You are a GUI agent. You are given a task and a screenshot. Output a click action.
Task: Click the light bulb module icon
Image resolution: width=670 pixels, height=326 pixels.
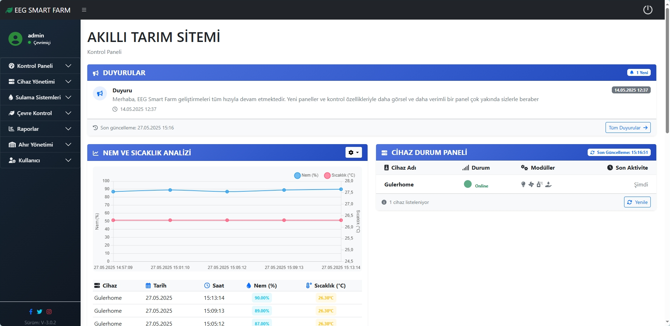point(523,184)
